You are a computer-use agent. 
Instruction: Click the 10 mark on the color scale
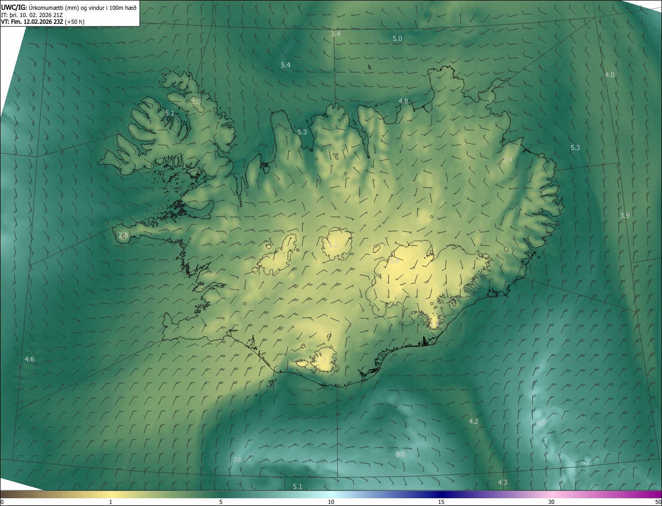pyautogui.click(x=331, y=502)
